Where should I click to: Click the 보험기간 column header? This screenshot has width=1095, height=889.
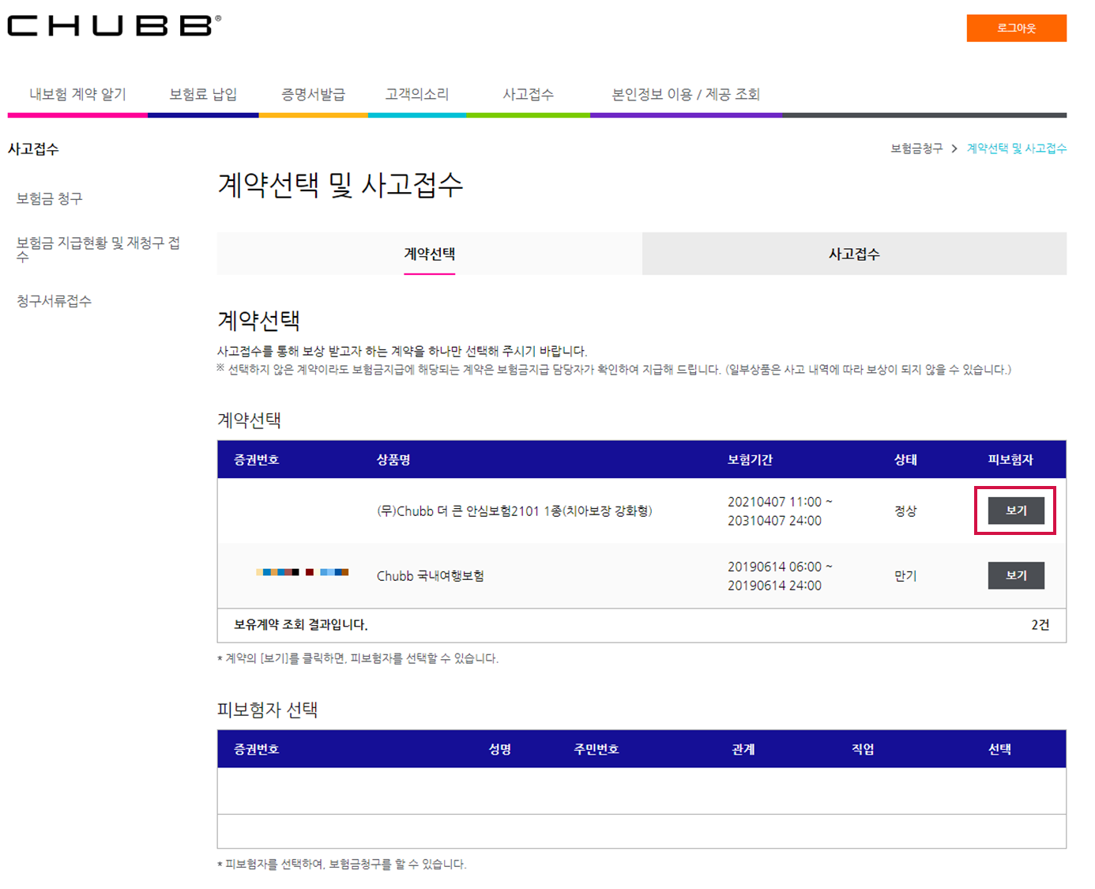(750, 460)
